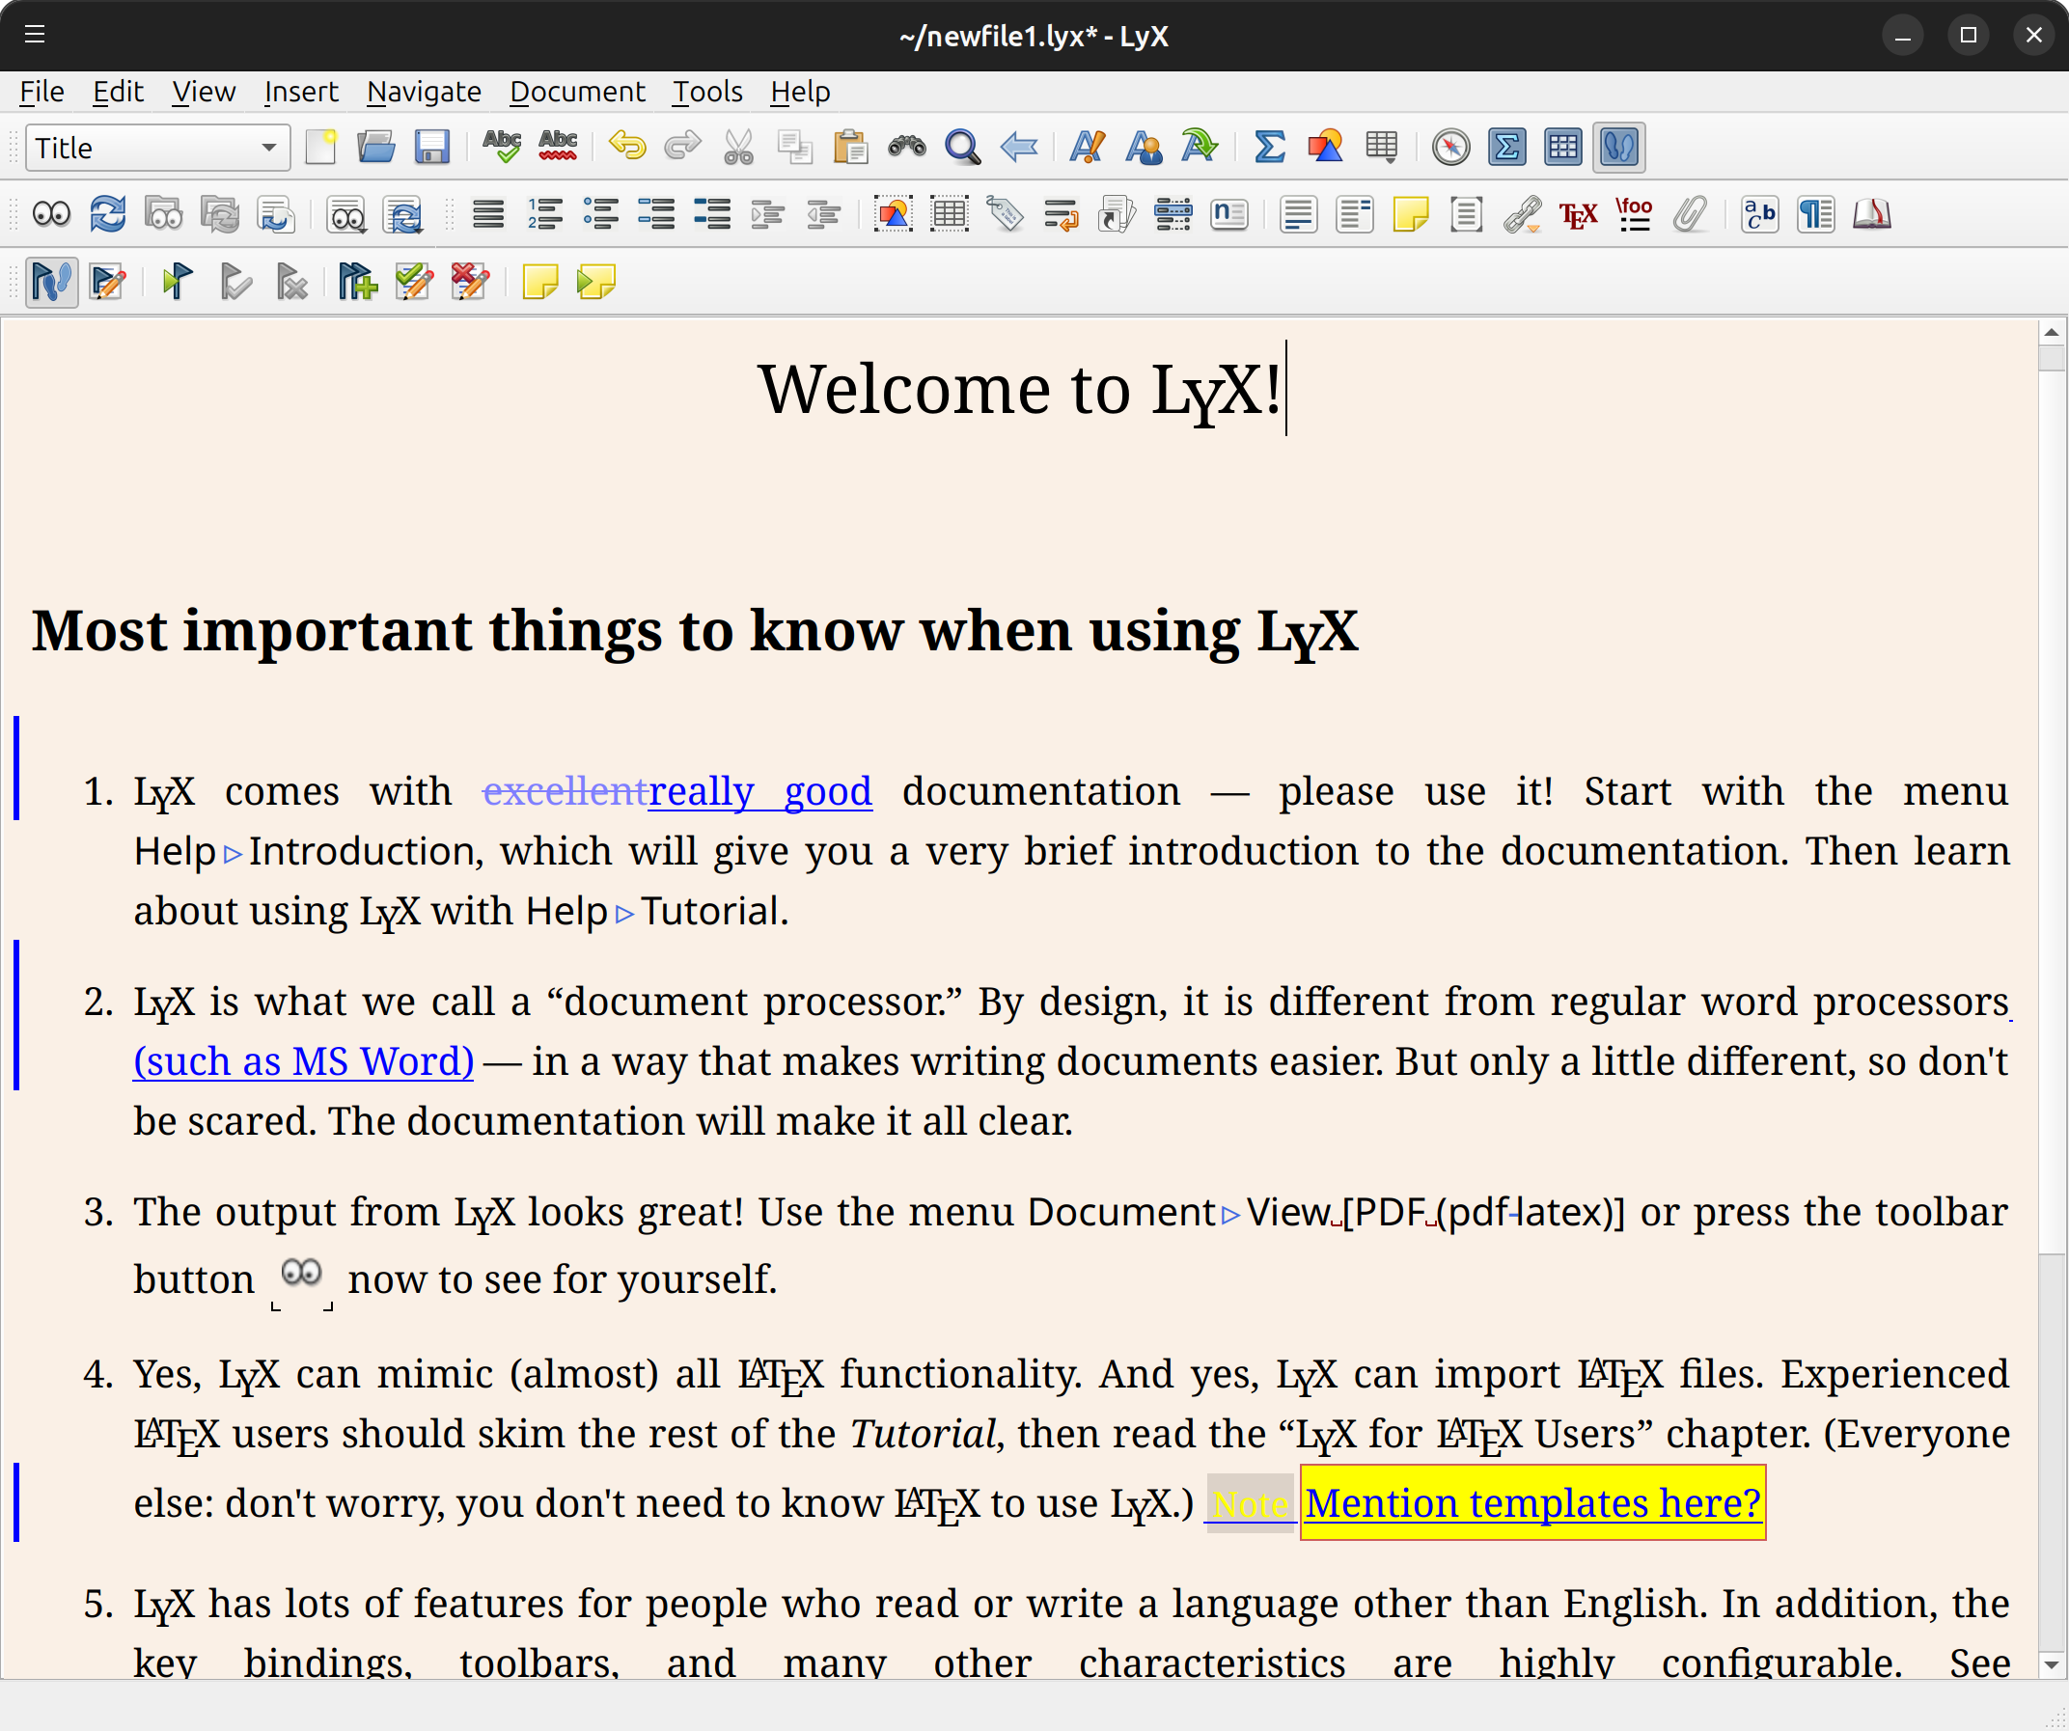This screenshot has height=1731, width=2069.
Task: Open the Edit menu
Action: coord(119,92)
